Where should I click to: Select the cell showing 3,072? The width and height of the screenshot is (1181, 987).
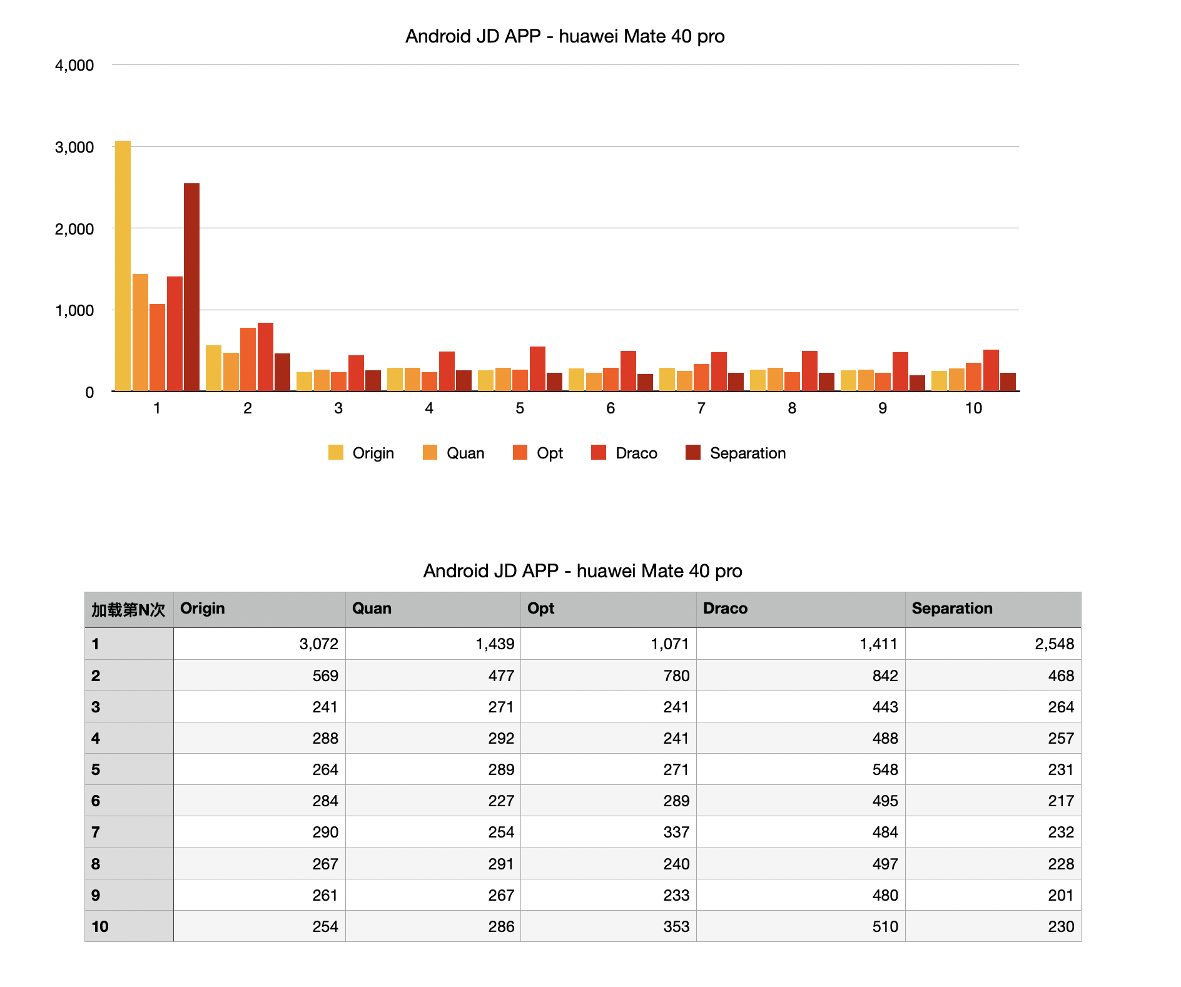pyautogui.click(x=260, y=644)
